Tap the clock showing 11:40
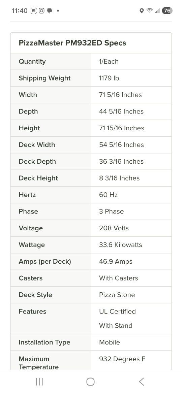 click(19, 10)
